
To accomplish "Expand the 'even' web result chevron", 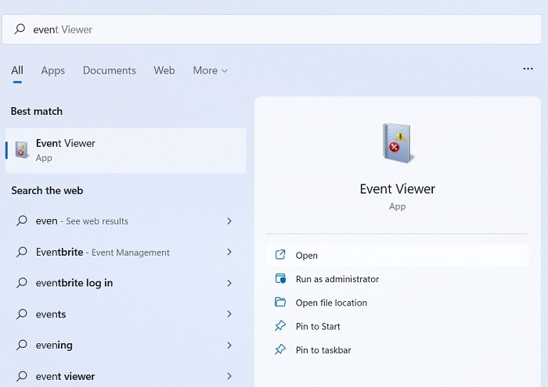I will click(229, 221).
